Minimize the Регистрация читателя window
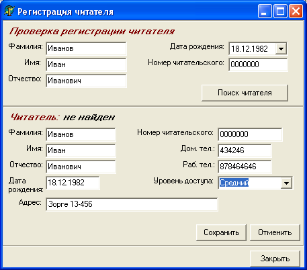The image size is (307, 270). click(x=265, y=11)
